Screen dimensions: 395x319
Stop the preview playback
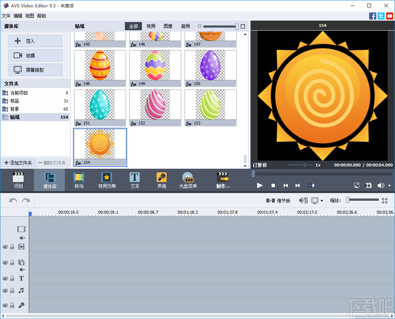coord(273,186)
